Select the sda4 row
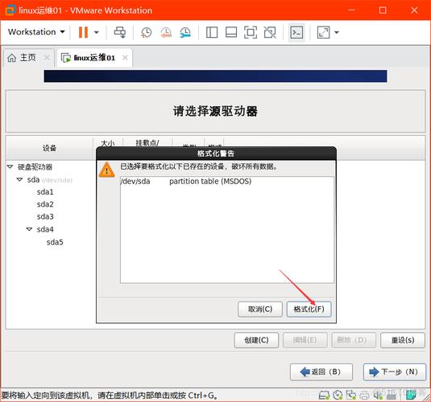Image resolution: width=431 pixels, height=402 pixels. 45,229
